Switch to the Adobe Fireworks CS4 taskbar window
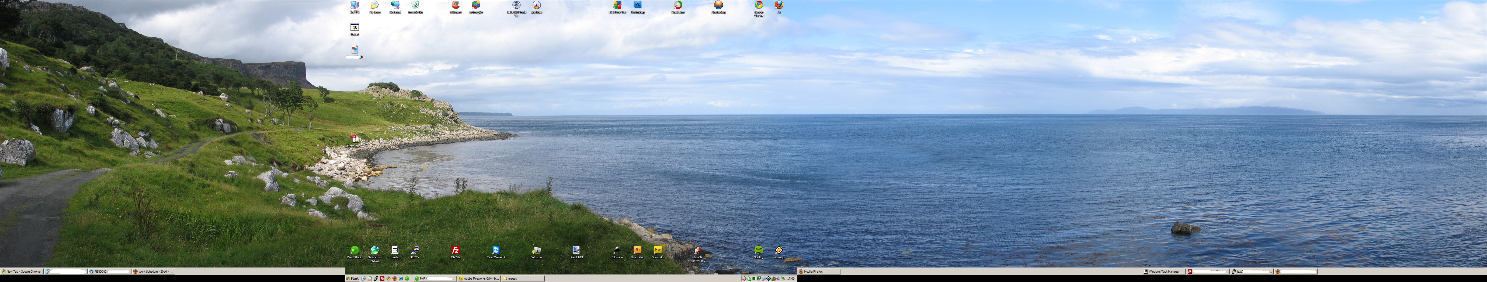Viewport: 1487px width, 282px height. [x=479, y=279]
